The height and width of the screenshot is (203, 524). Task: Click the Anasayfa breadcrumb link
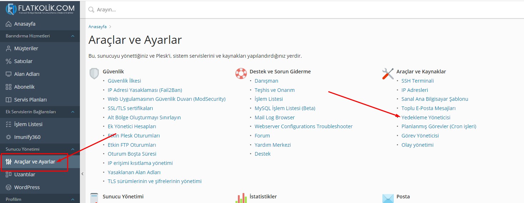(97, 27)
